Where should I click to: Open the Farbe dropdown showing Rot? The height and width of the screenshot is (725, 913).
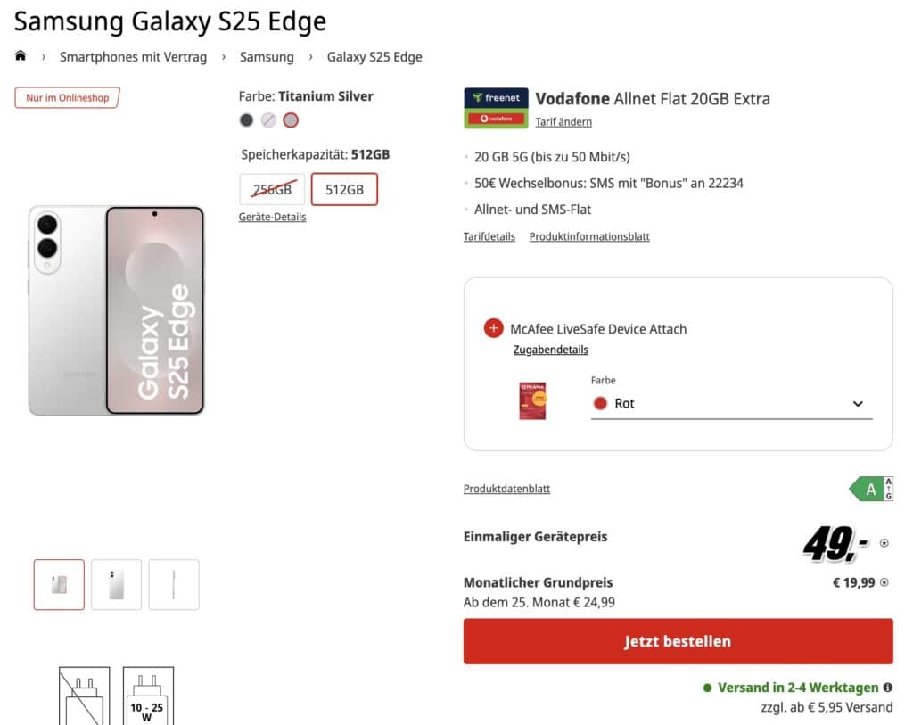tap(731, 404)
